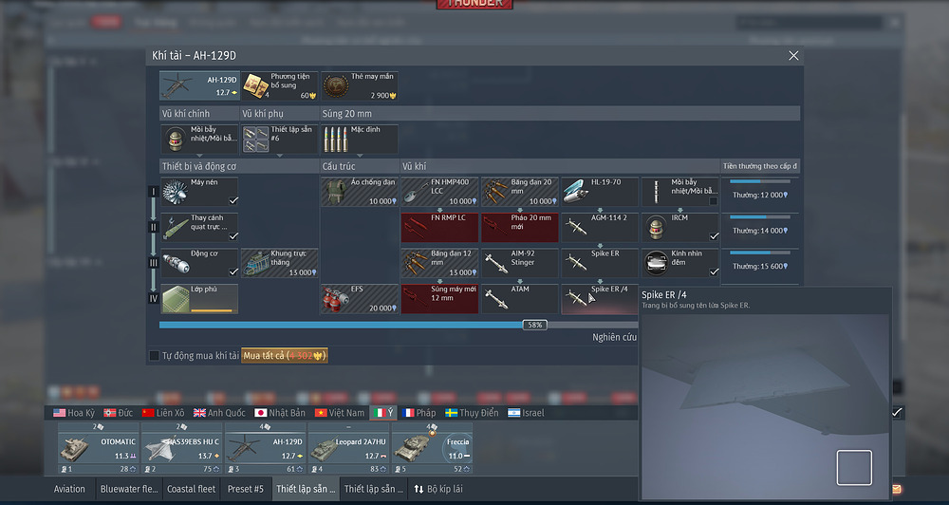The height and width of the screenshot is (505, 949).
Task: Select the Preset #5 tab
Action: point(246,489)
